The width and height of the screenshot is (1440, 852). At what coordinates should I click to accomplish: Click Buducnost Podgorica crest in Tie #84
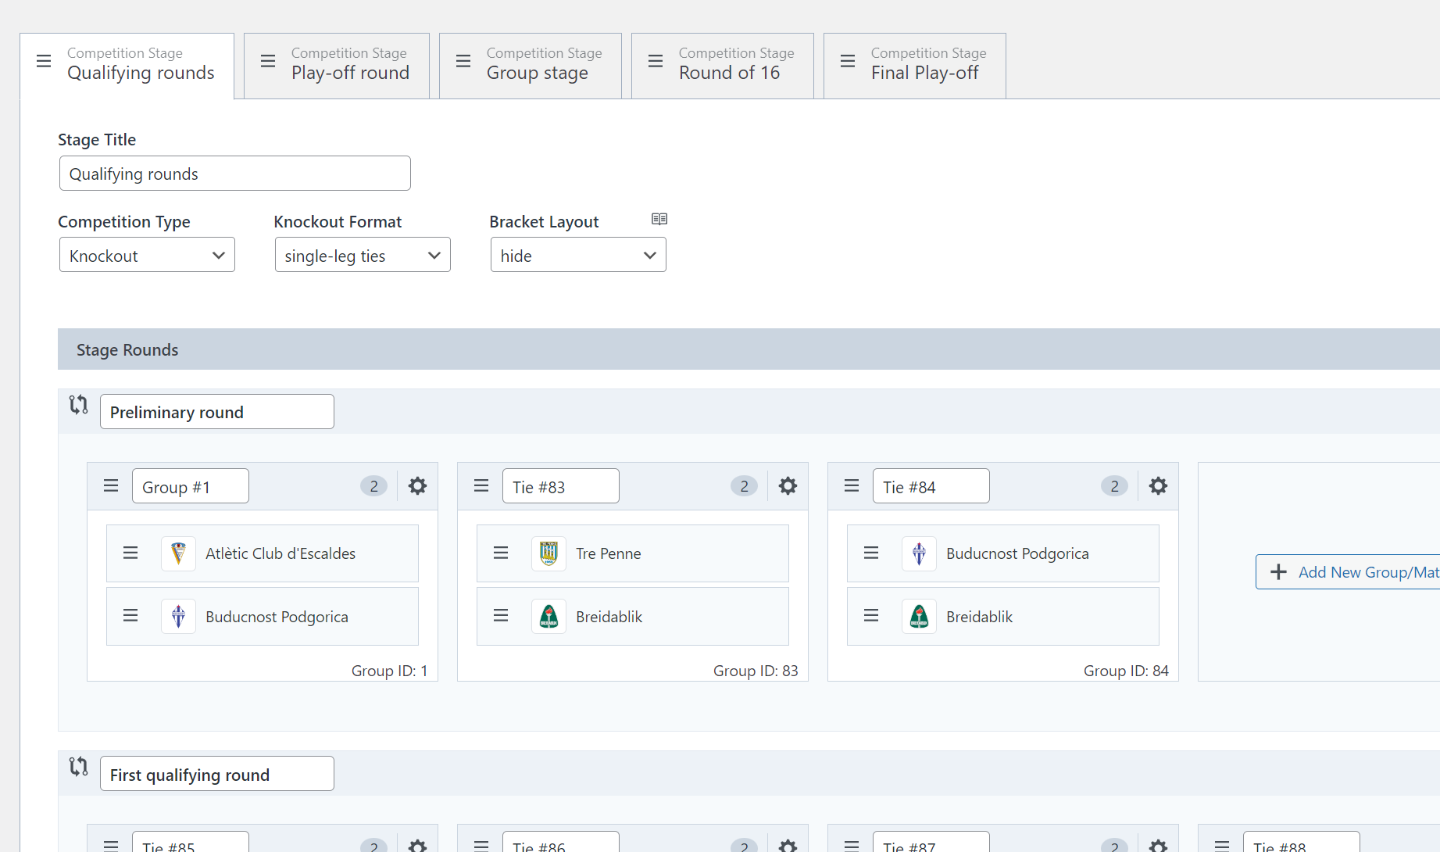(x=919, y=553)
